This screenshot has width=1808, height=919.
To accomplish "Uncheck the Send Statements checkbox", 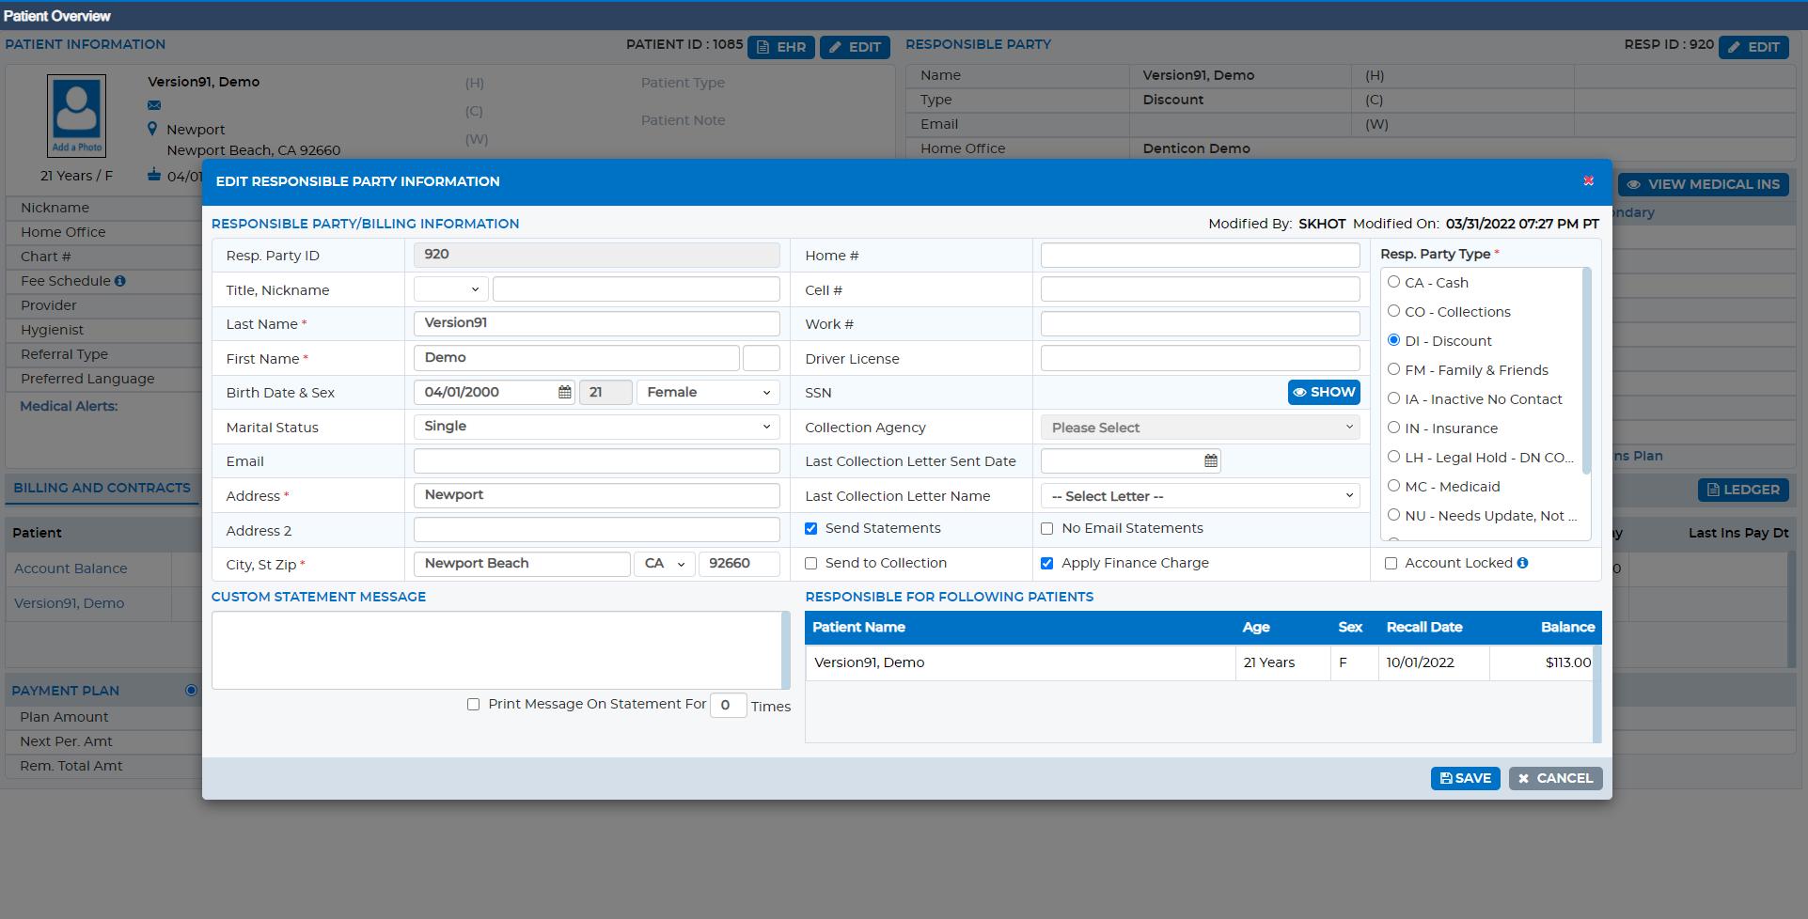I will click(x=810, y=529).
